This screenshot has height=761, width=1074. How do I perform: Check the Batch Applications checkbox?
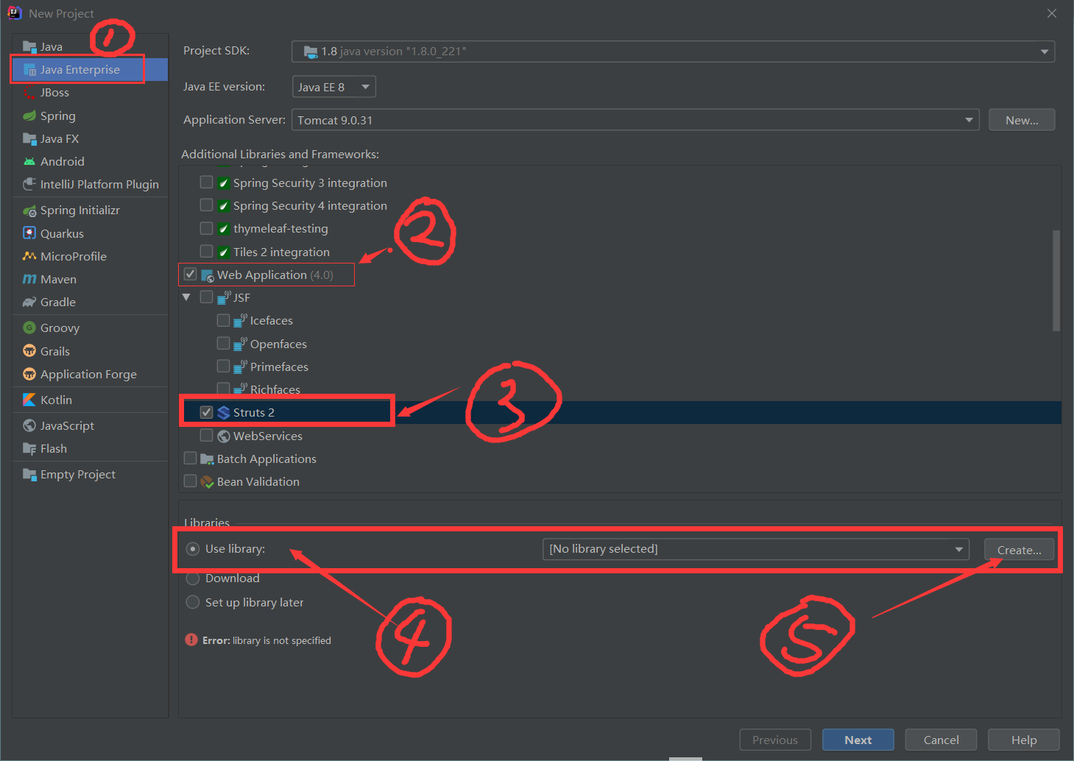(191, 458)
